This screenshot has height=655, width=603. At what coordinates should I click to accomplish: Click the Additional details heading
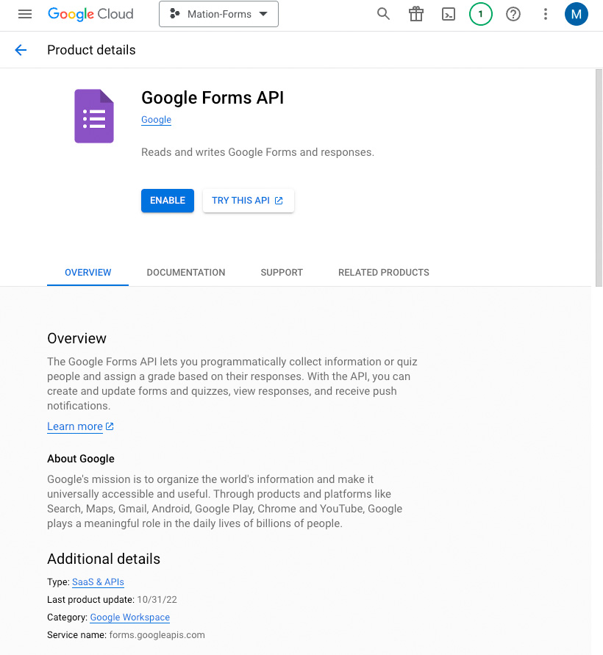click(x=104, y=559)
